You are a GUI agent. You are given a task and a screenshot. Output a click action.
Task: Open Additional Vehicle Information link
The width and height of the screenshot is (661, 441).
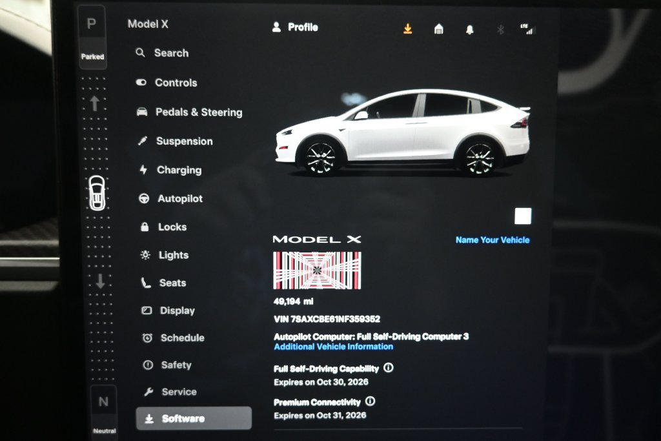[334, 347]
